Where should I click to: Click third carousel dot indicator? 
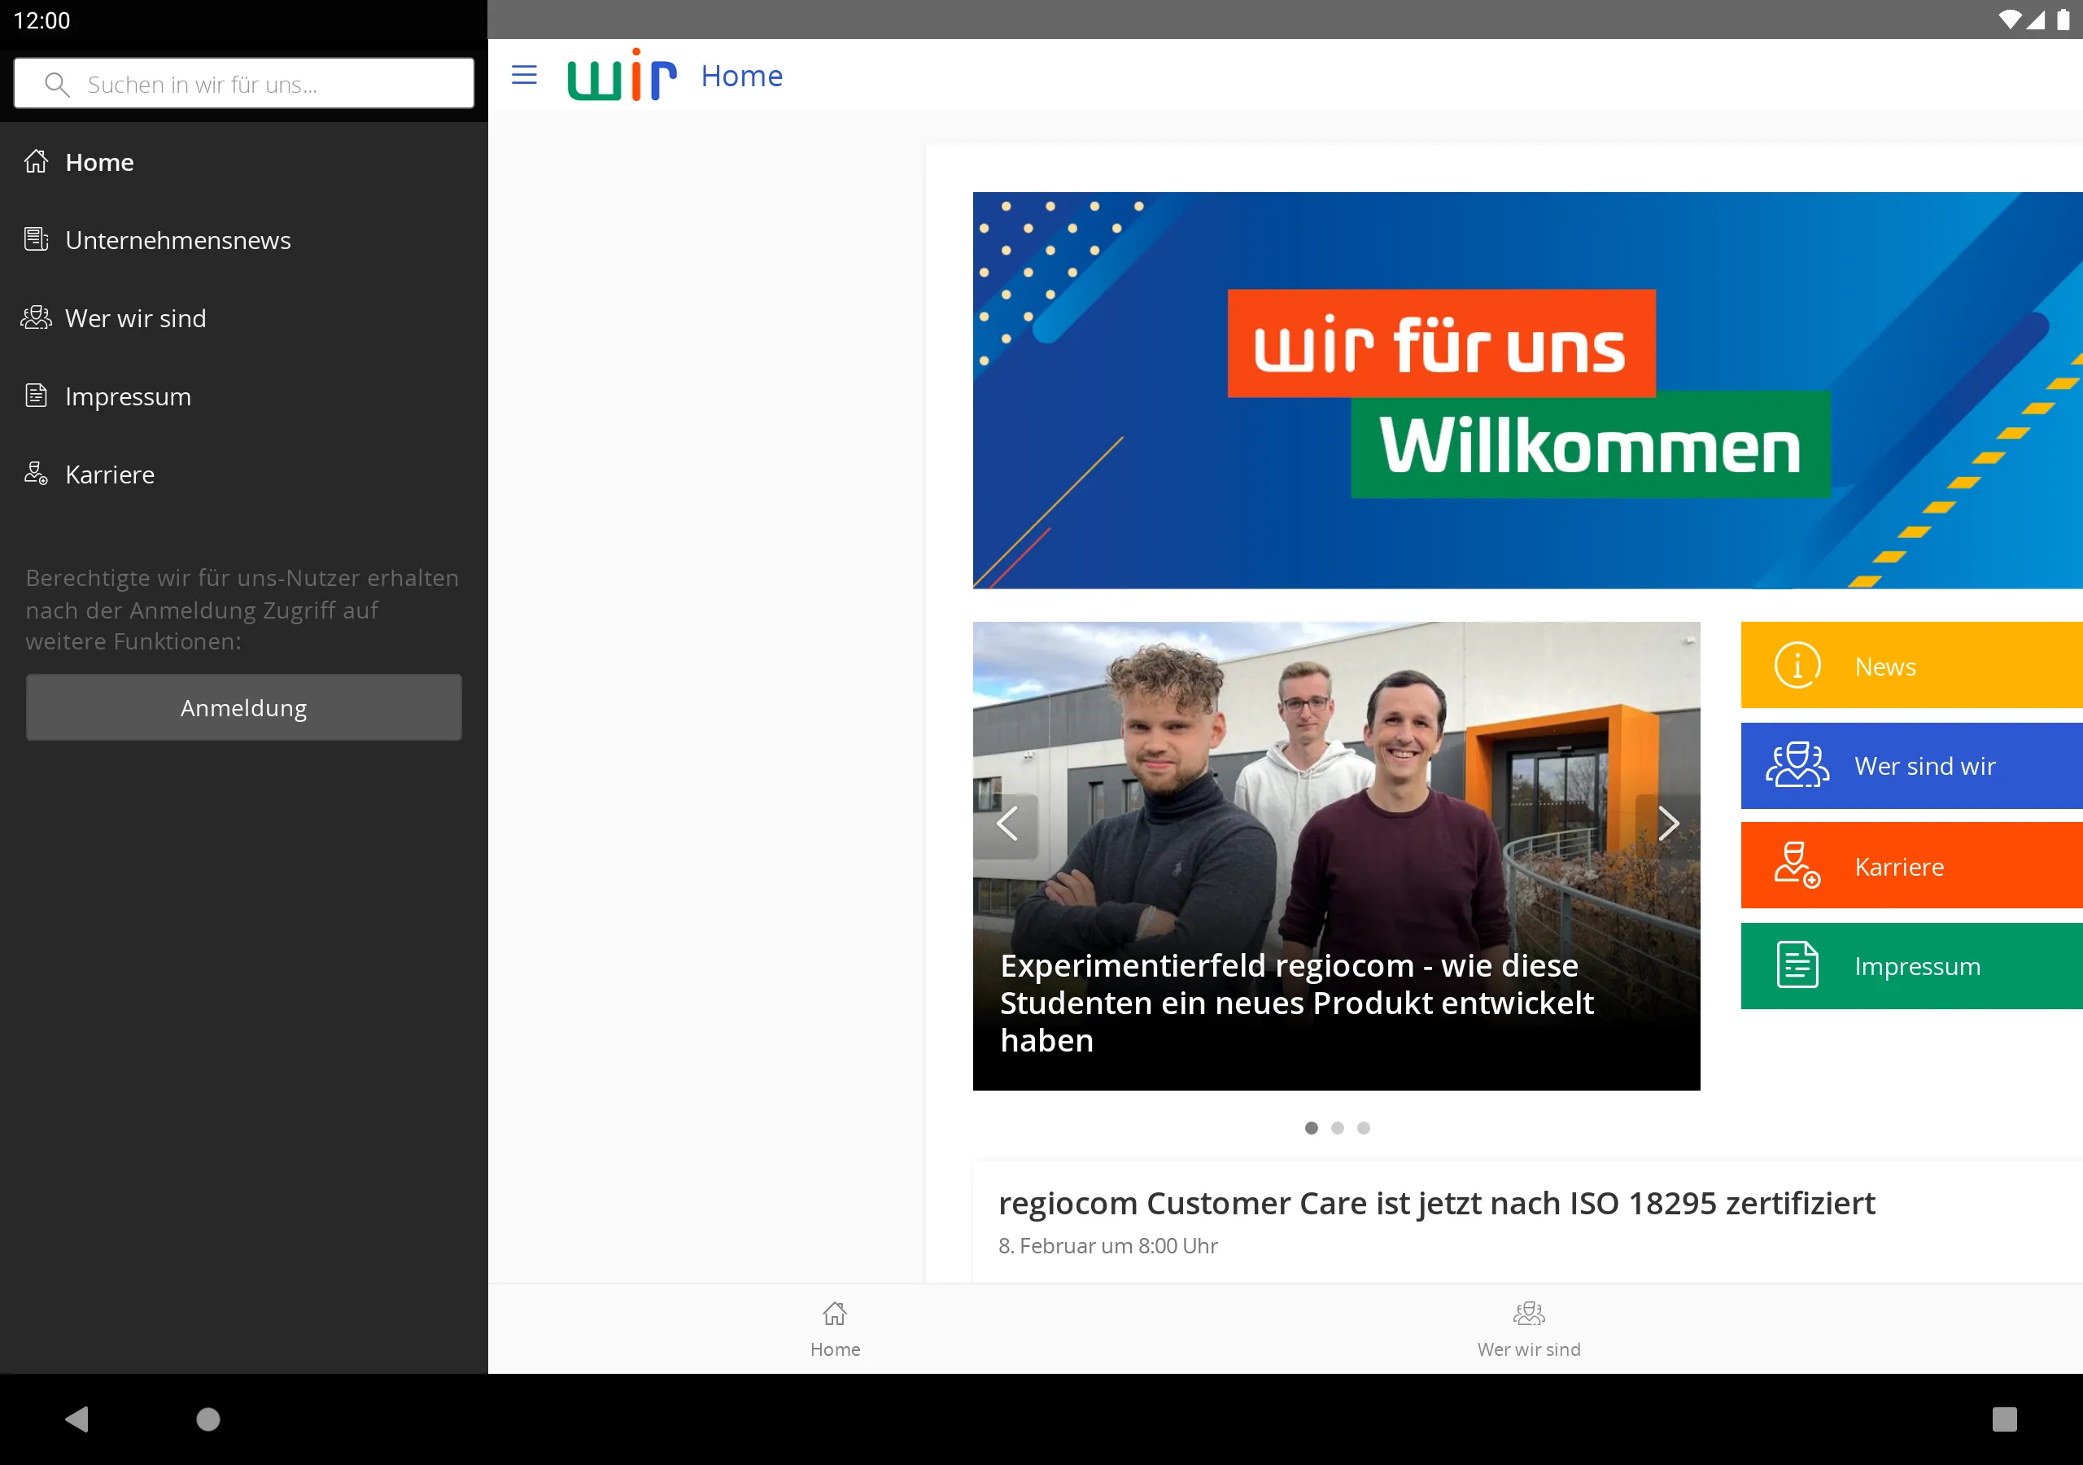point(1363,1127)
